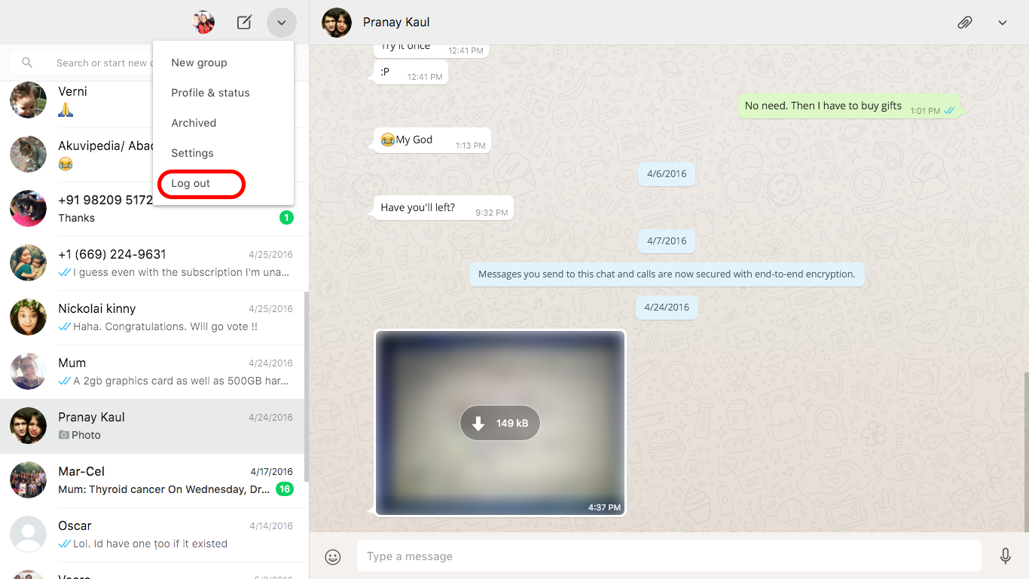Choose New group menu entry
This screenshot has height=579, width=1029.
tap(200, 62)
